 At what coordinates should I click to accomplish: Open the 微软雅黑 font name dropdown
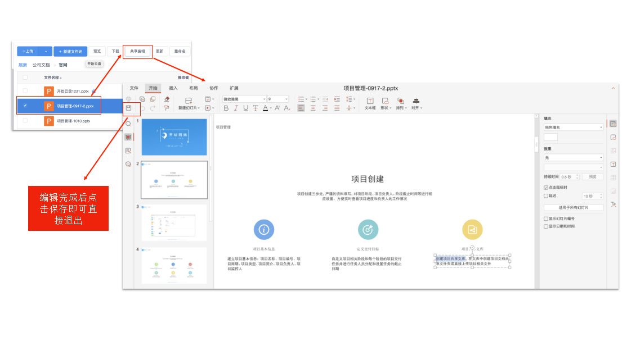click(x=244, y=99)
